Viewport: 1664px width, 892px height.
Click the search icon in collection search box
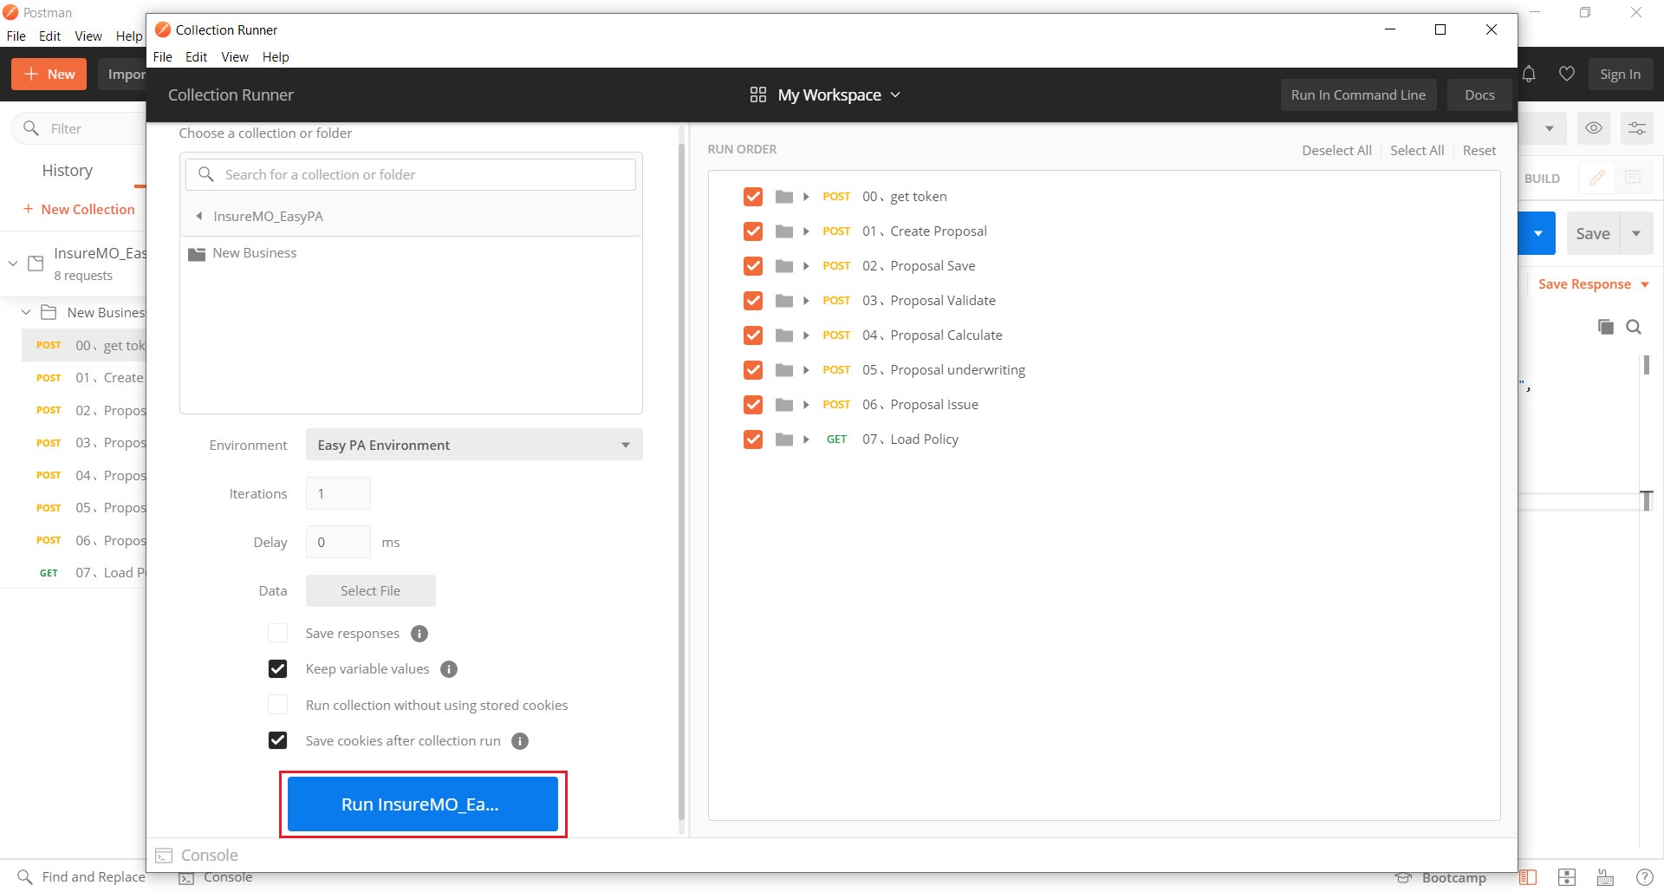coord(206,174)
